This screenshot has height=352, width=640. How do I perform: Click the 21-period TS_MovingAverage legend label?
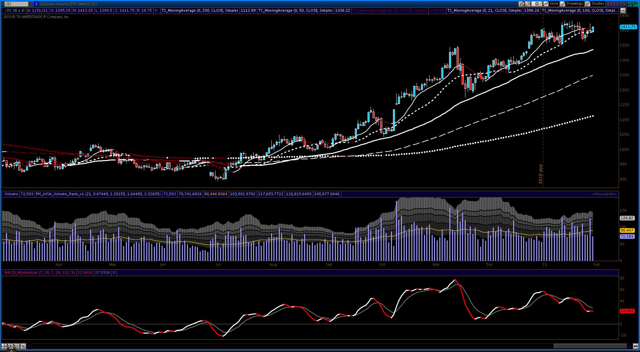click(x=484, y=10)
